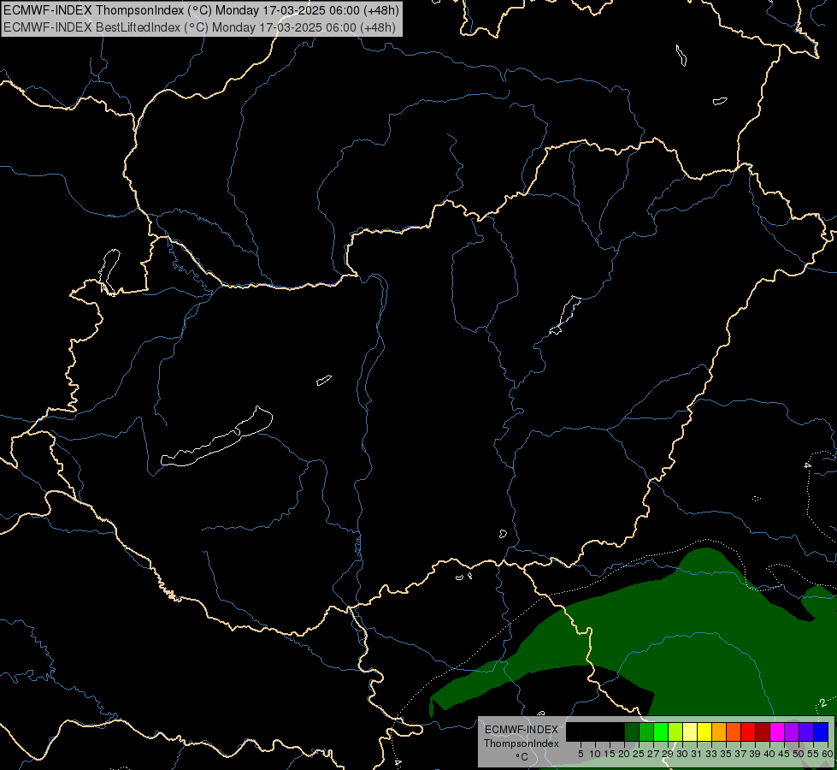
Task: Click the bright green 27-29 legend swatch
Action: pyautogui.click(x=661, y=731)
